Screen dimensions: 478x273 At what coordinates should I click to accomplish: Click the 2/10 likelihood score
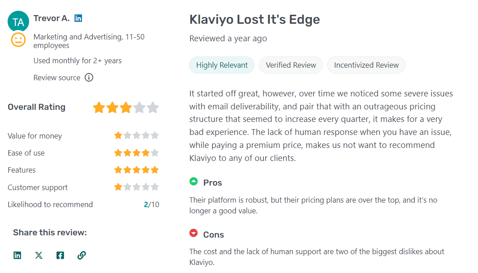151,204
